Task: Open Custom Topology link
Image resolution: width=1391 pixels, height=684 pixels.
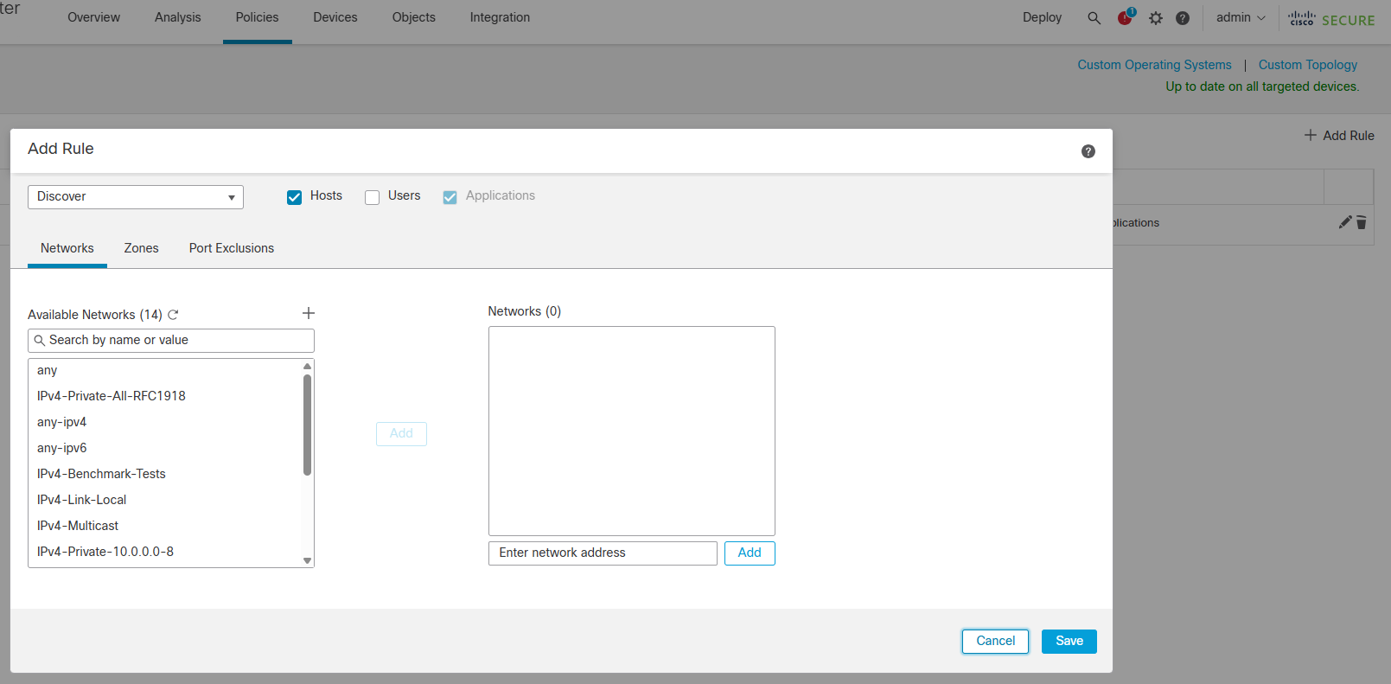Action: (x=1308, y=65)
